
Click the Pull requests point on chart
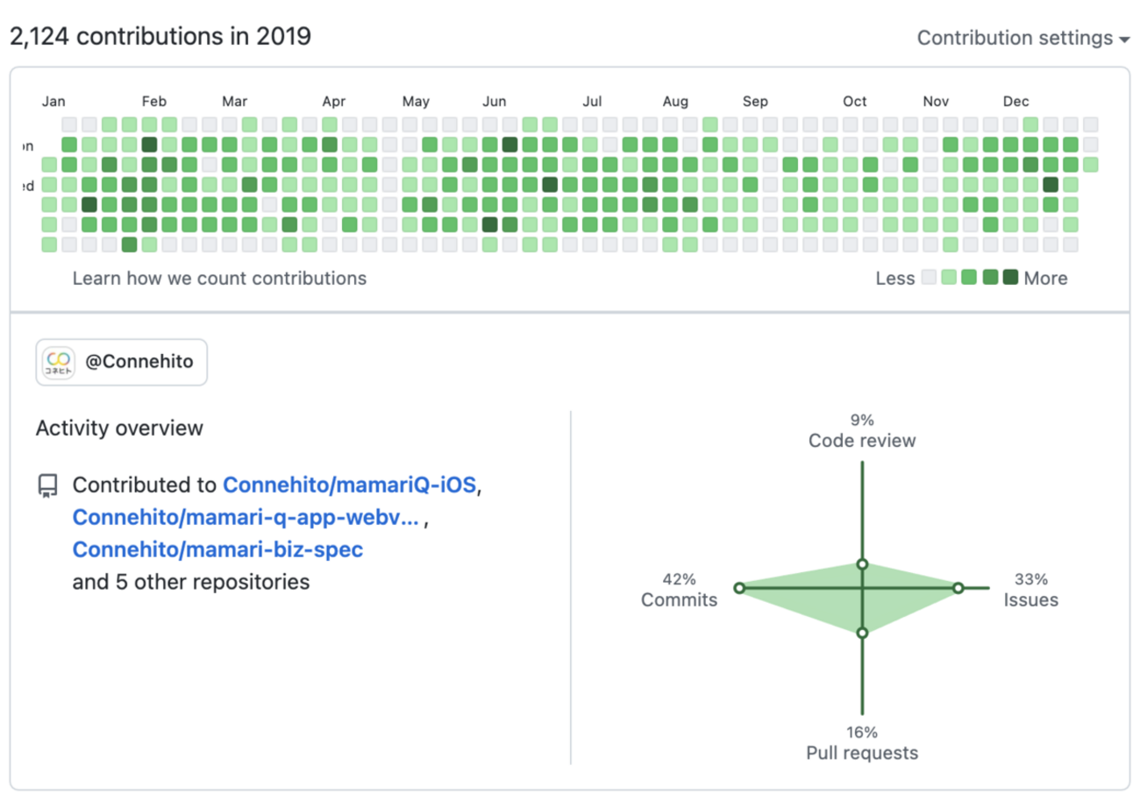pyautogui.click(x=862, y=632)
